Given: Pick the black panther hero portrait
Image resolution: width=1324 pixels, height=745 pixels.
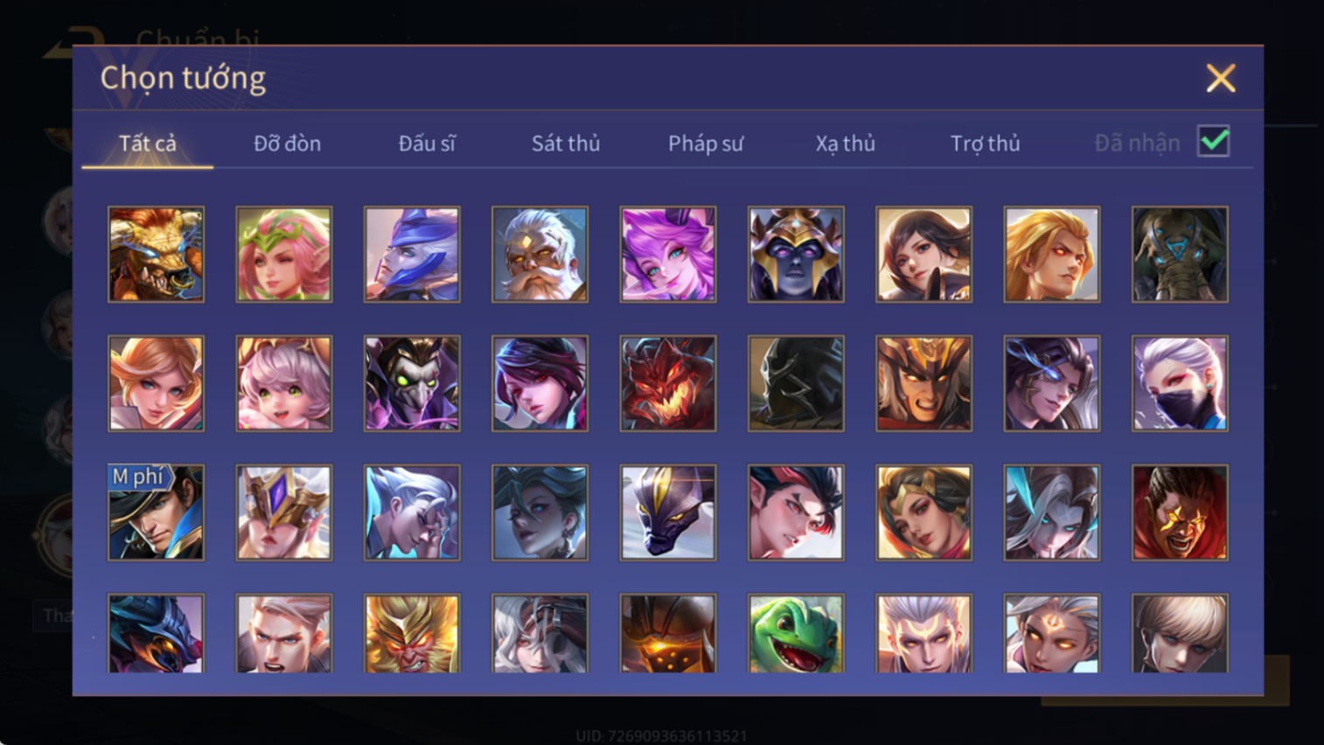Looking at the screenshot, I should tap(668, 512).
